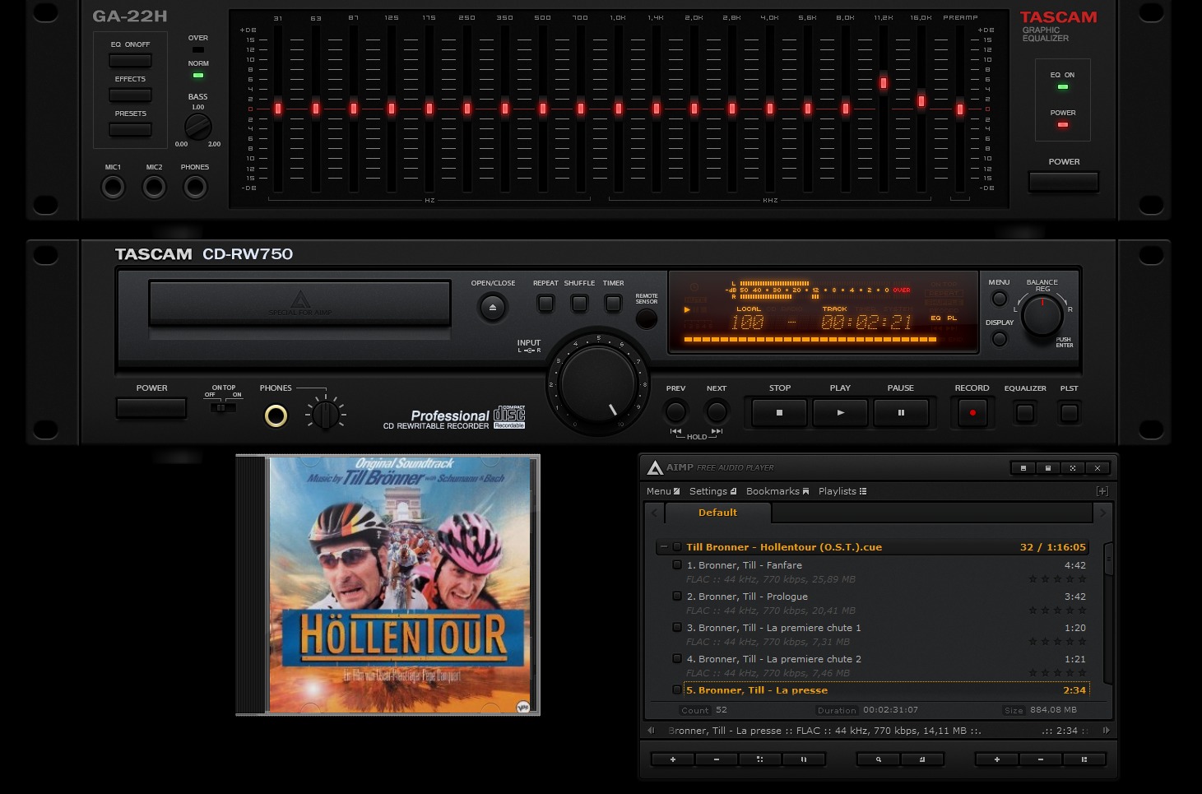Toggle the TIMER button
This screenshot has height=794, width=1202.
tap(613, 303)
